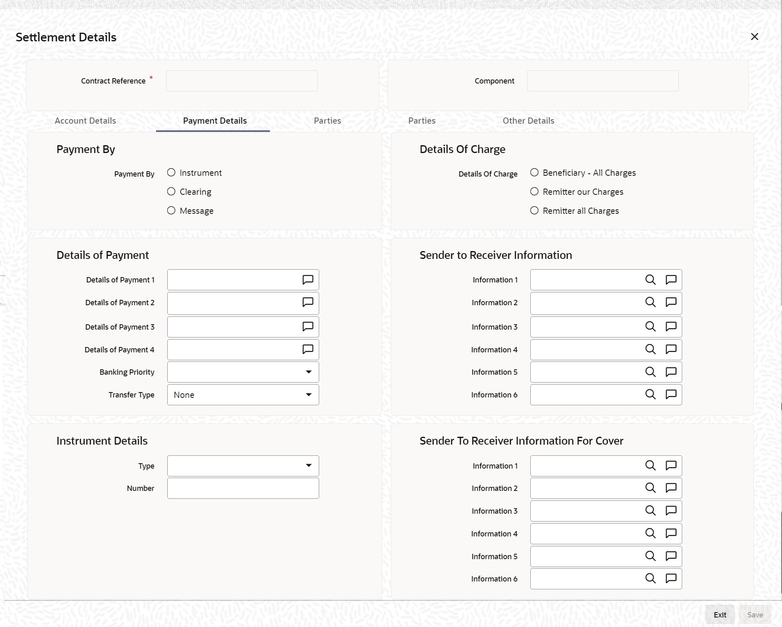Open the editor popup for Details of Payment 4
Screen dimensions: 782x627
click(308, 349)
